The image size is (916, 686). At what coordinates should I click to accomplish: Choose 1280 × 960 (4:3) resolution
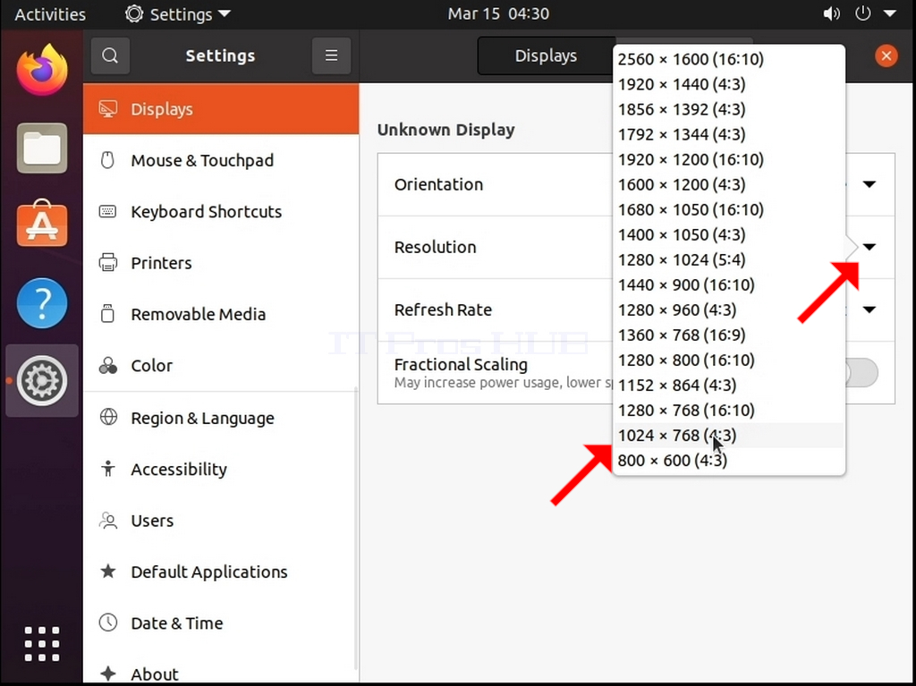728,310
